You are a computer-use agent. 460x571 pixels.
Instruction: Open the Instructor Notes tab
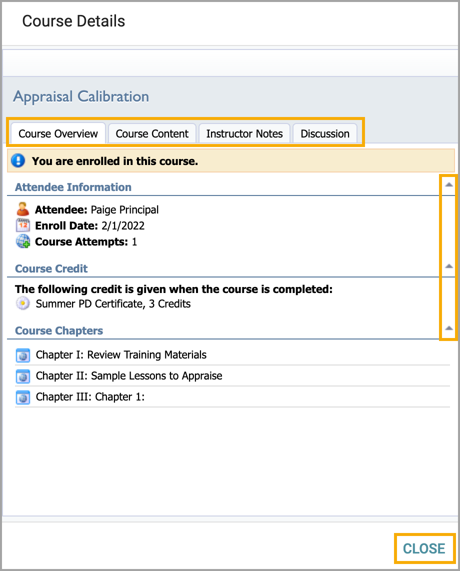click(244, 133)
